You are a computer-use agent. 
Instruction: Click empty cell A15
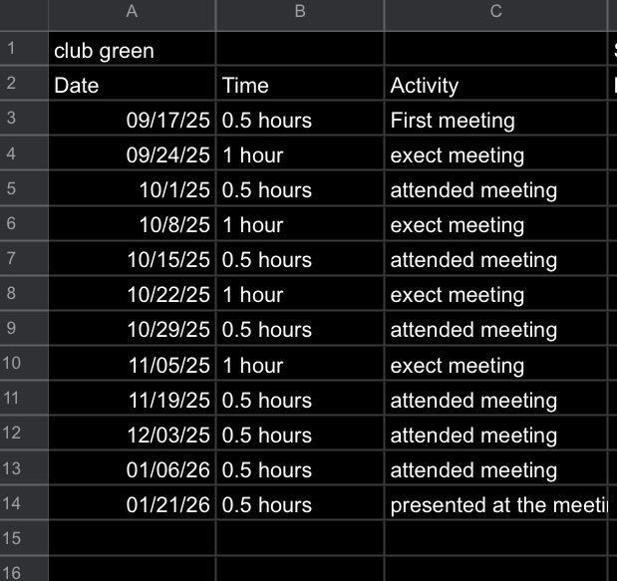132,539
